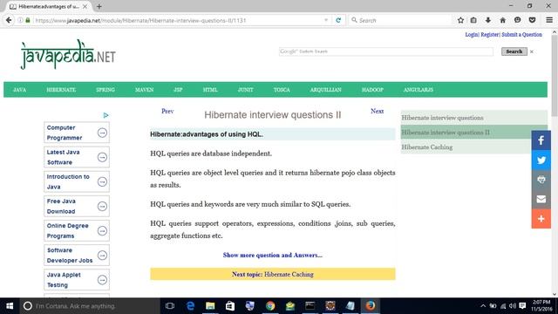The image size is (558, 314).
Task: Open the SPRING menu item
Action: (105, 90)
